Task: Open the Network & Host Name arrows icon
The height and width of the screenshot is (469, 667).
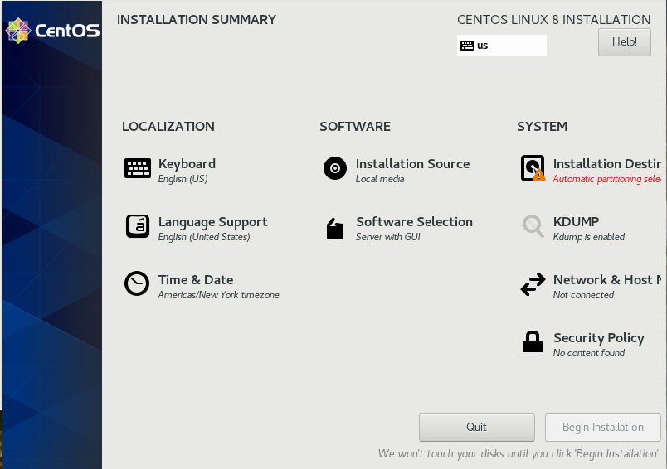Action: (533, 283)
